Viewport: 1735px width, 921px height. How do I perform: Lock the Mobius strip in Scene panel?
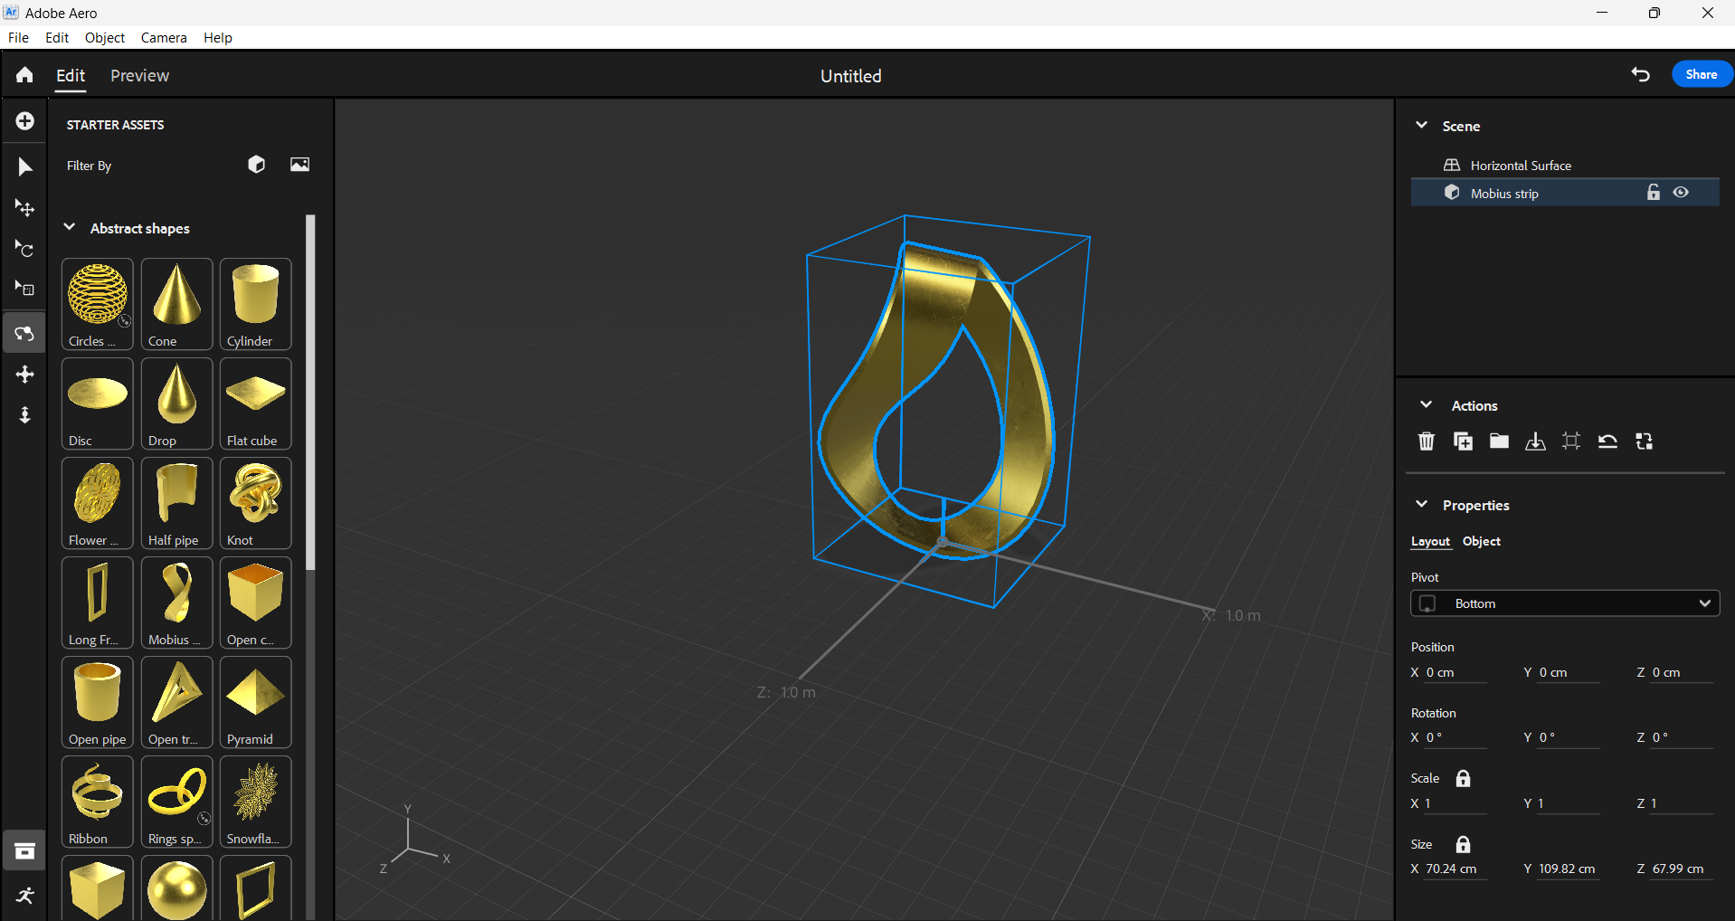1653,192
